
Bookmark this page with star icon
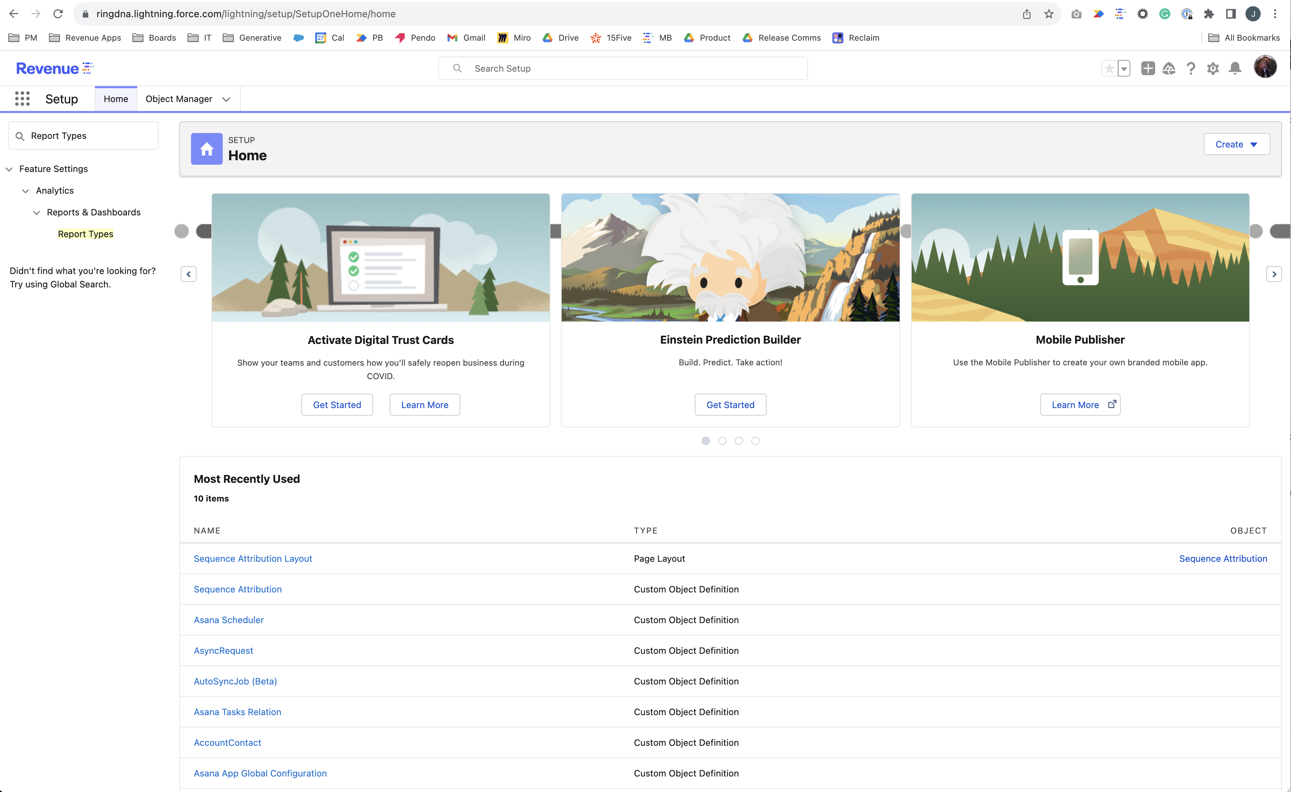(x=1048, y=14)
